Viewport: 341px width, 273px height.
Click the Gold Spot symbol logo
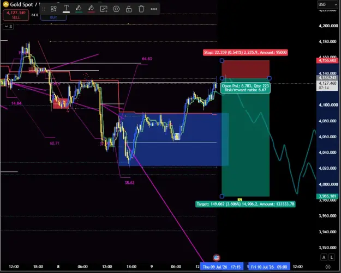(5, 4)
